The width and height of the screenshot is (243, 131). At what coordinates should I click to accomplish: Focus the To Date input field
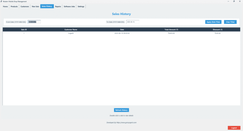(133, 22)
